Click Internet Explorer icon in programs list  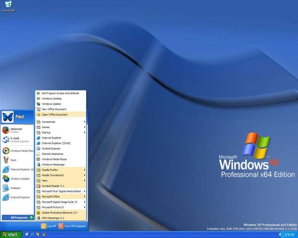point(38,138)
